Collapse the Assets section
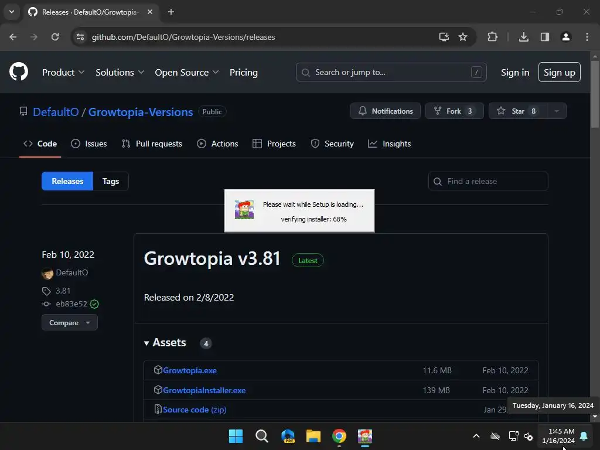The width and height of the screenshot is (600, 450). click(x=165, y=342)
